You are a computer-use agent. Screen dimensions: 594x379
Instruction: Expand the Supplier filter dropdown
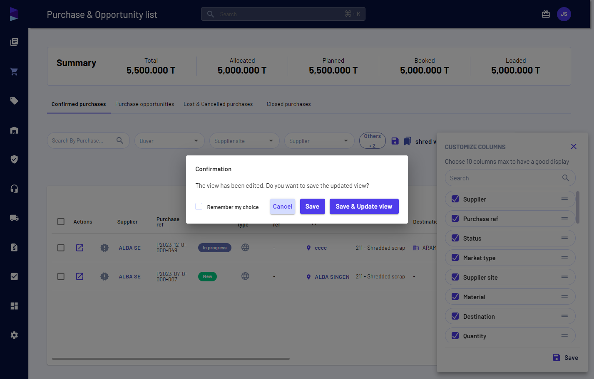319,141
